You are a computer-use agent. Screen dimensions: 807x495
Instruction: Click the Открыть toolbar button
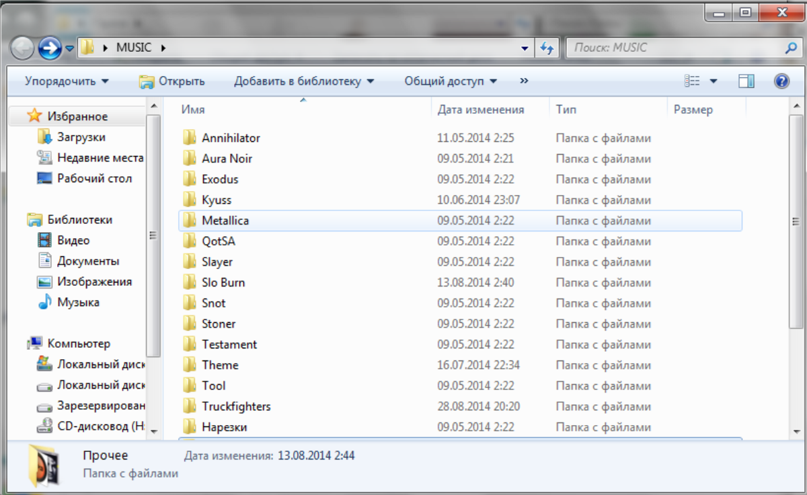(x=172, y=81)
